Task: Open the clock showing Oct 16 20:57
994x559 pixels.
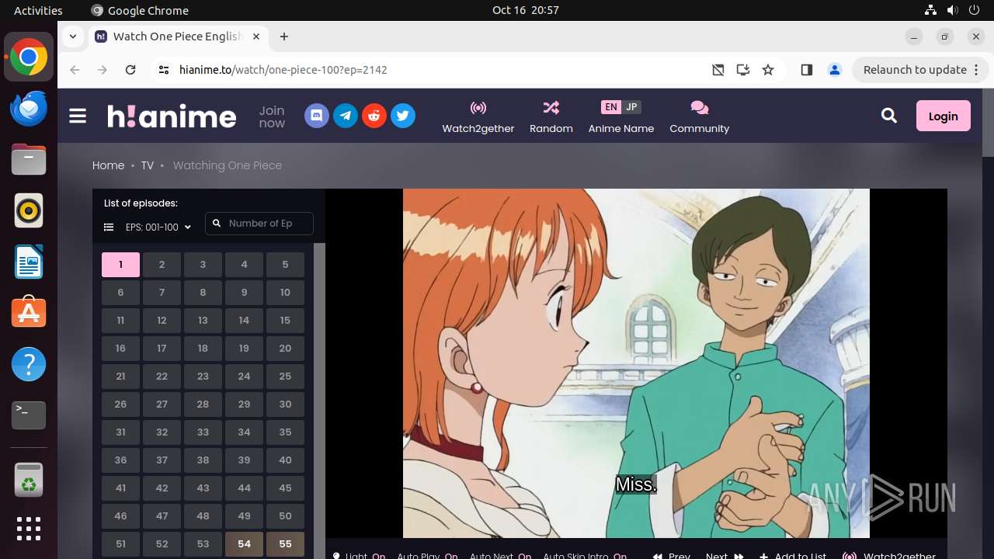Action: click(526, 10)
